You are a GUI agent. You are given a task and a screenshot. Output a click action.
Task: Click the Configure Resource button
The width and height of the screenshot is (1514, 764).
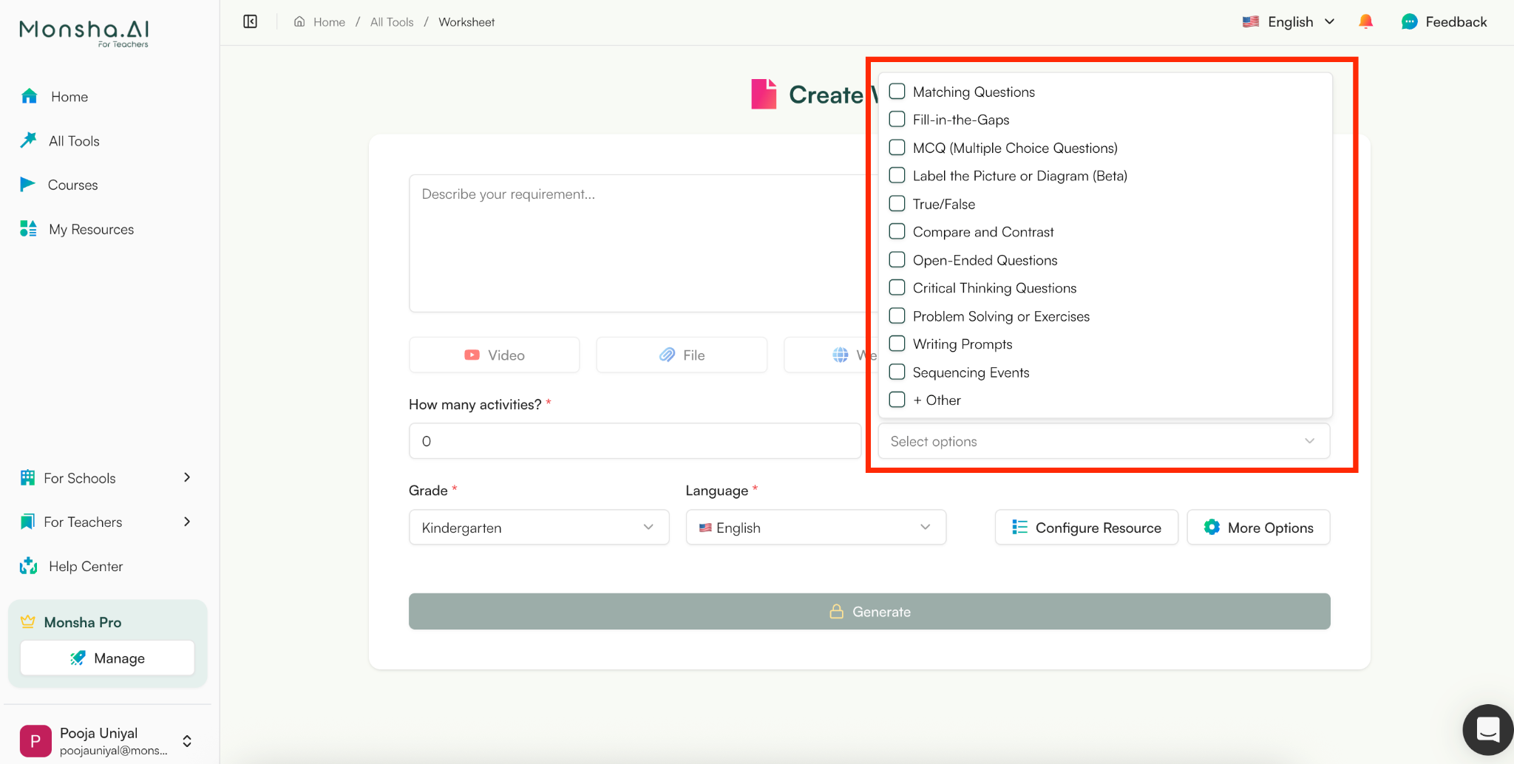pos(1086,528)
